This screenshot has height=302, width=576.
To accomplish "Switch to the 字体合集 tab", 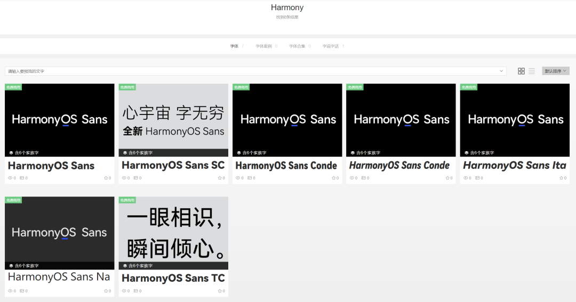I will [x=297, y=46].
